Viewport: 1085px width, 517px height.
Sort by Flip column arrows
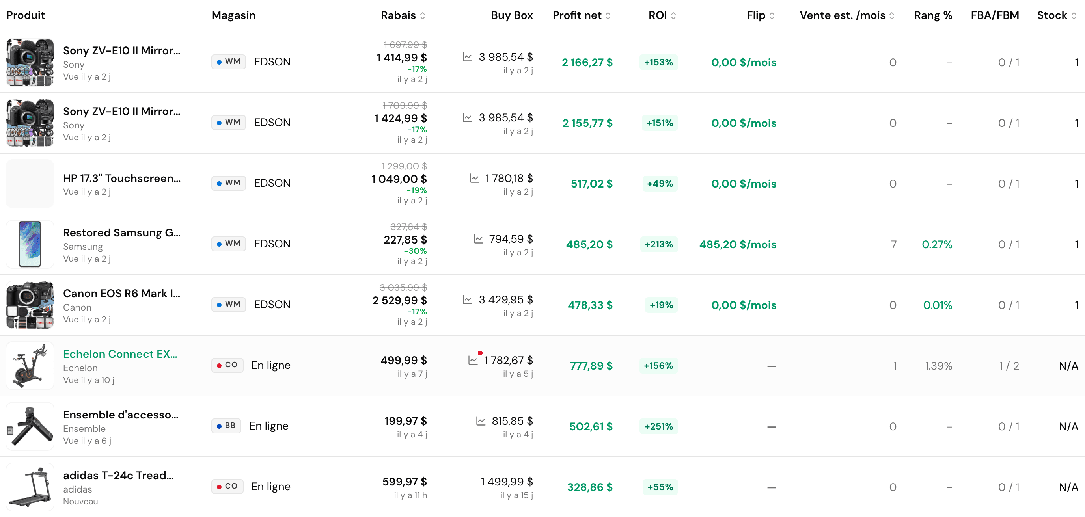(x=772, y=16)
